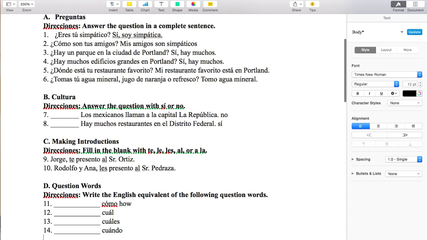Image resolution: width=427 pixels, height=240 pixels.
Task: Add a Text box
Action: tap(161, 4)
